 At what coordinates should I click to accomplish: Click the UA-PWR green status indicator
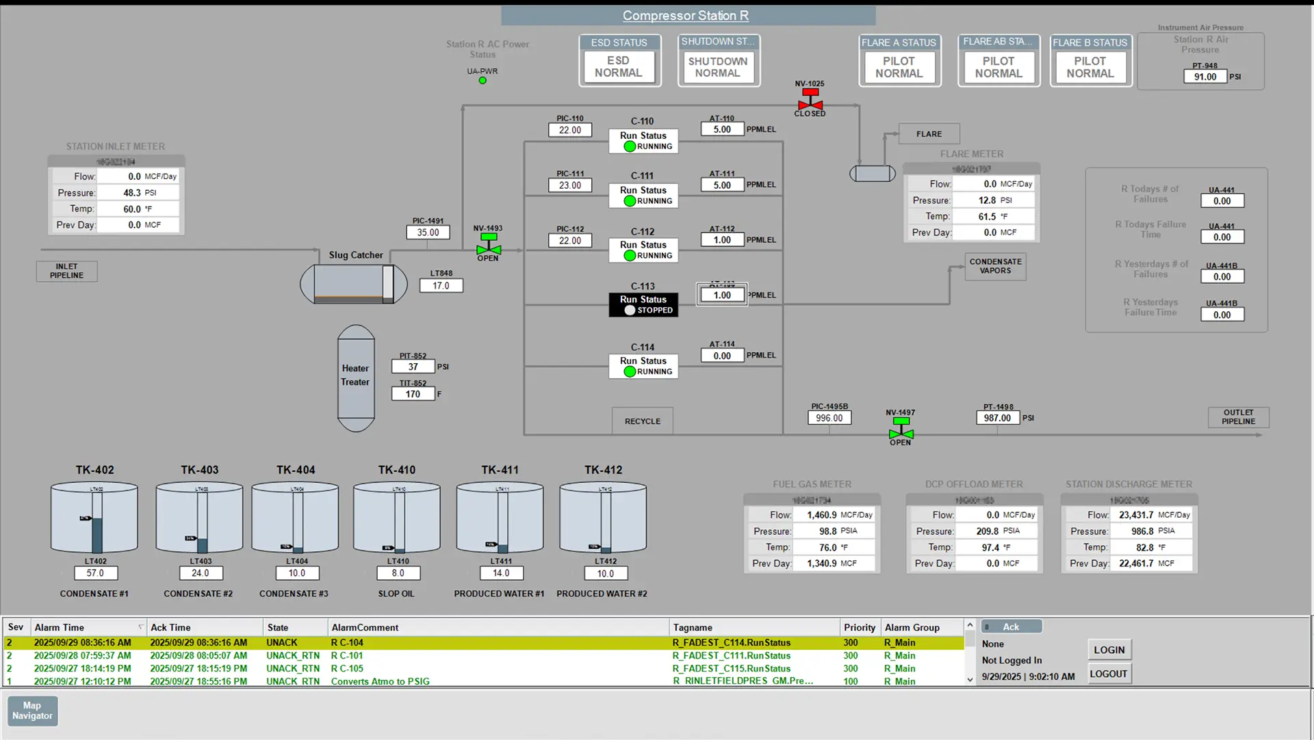point(482,81)
